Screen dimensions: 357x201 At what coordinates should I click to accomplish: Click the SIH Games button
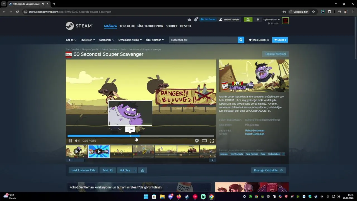click(208, 20)
